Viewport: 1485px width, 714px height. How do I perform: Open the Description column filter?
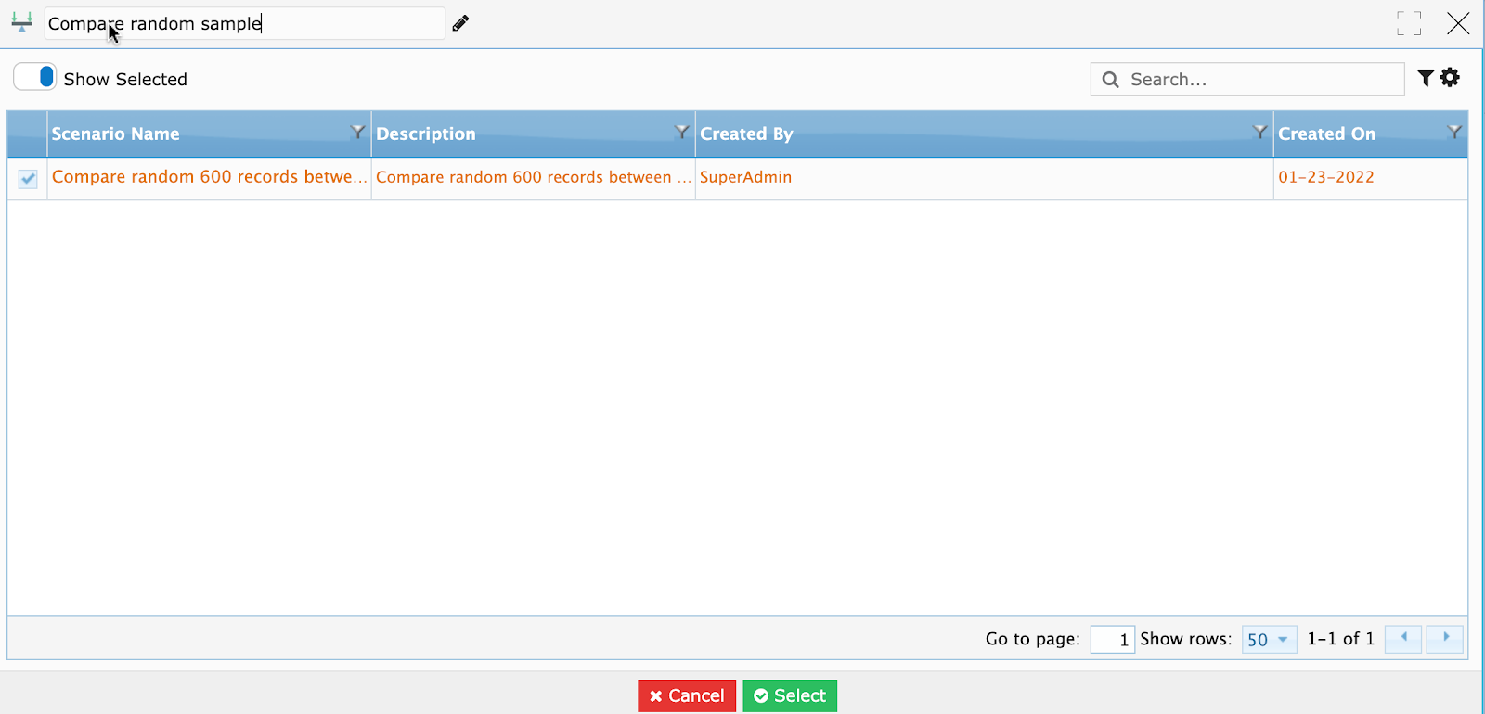(x=681, y=132)
